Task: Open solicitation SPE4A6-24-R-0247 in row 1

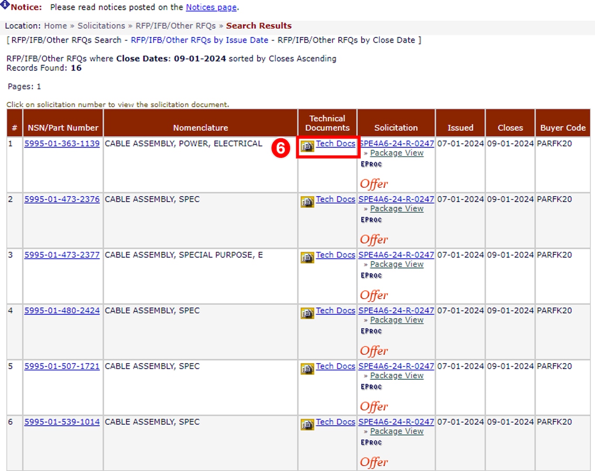Action: 396,143
